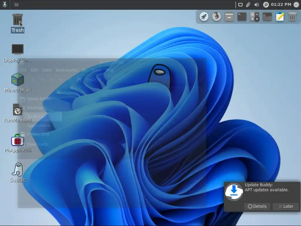Select the Minecraft Pi desktop icon
The image size is (301, 226).
[x=18, y=83]
